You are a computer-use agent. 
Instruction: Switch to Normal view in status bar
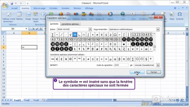coord(144,104)
